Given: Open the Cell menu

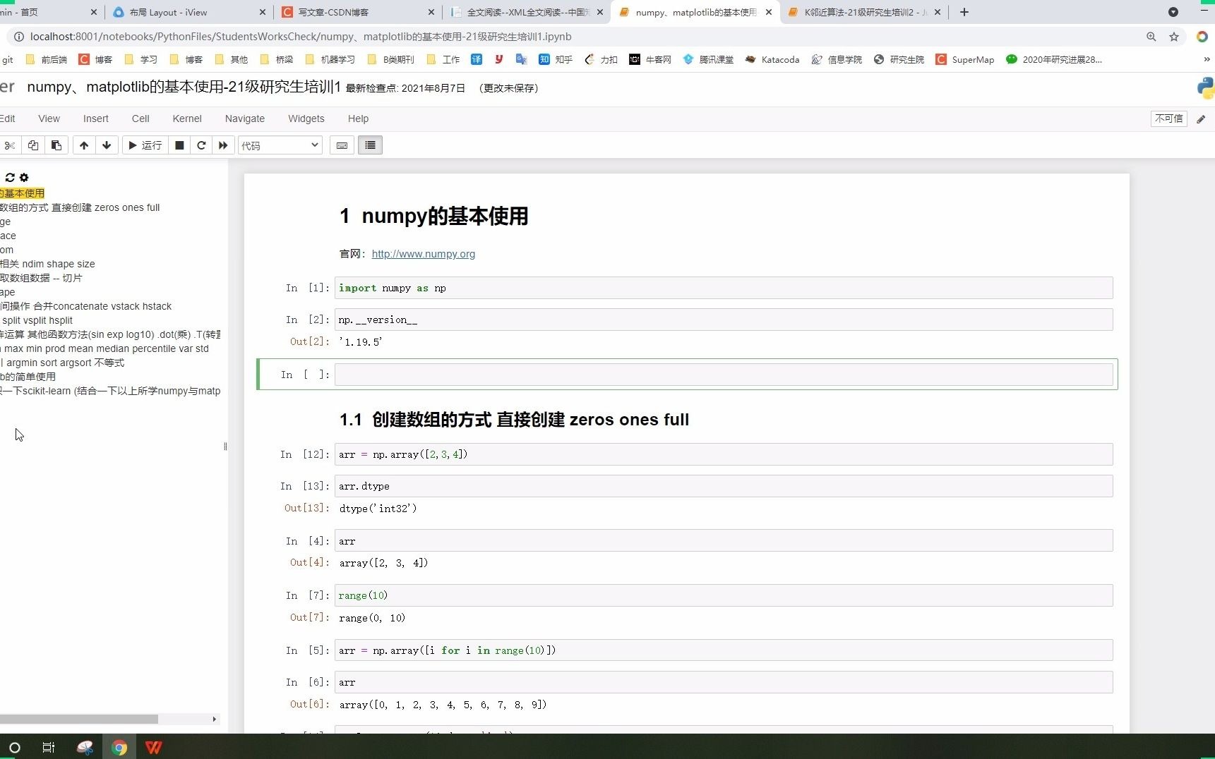Looking at the screenshot, I should (140, 119).
